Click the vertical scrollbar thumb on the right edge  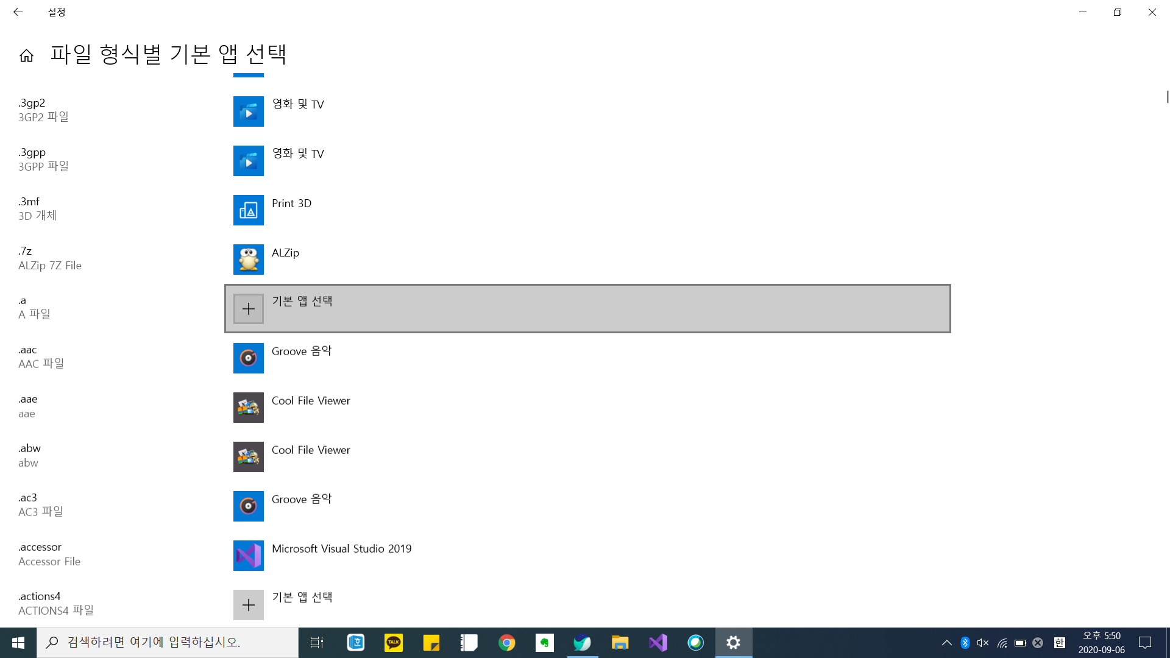tap(1167, 96)
